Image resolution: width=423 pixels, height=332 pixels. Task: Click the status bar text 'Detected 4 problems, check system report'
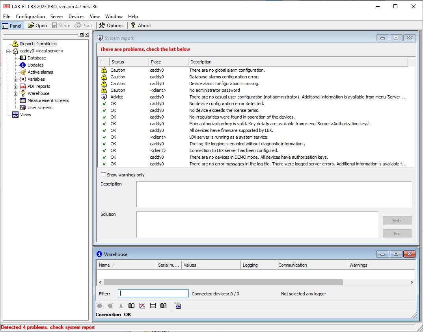(x=48, y=327)
